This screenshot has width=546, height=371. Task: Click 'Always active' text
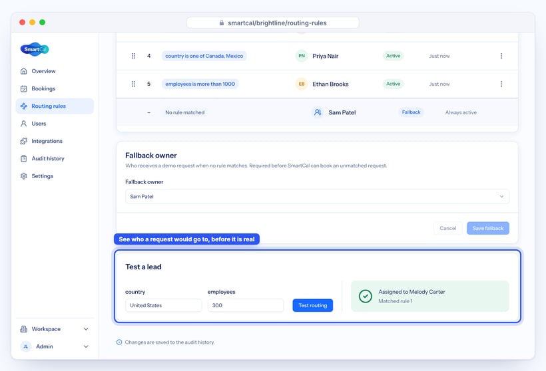(461, 112)
